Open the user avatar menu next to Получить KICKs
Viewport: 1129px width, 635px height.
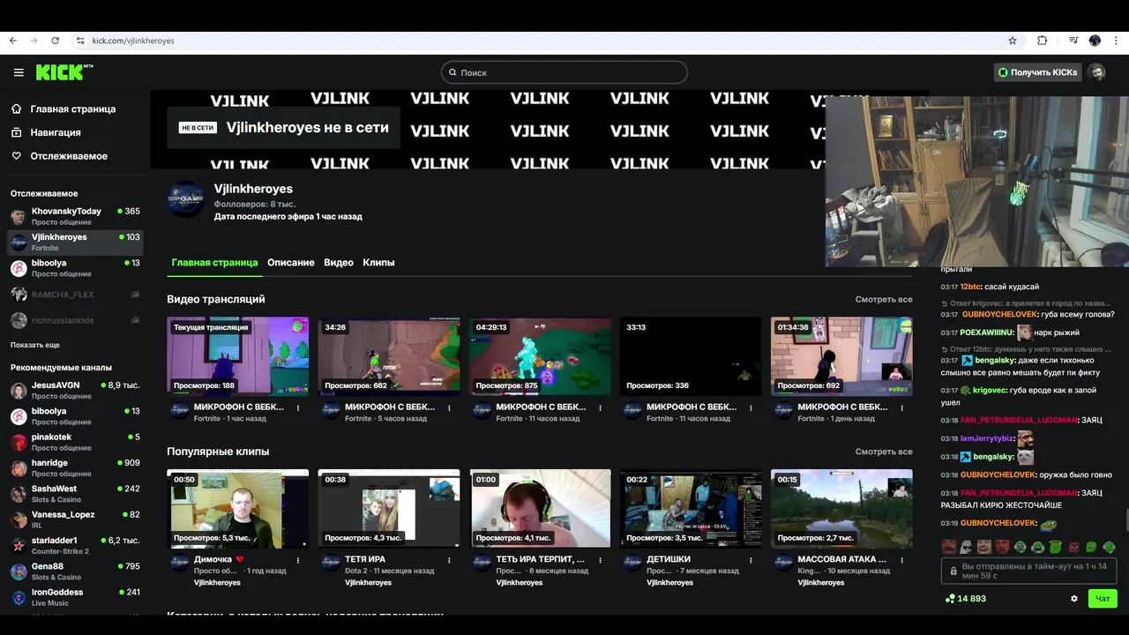click(x=1096, y=72)
